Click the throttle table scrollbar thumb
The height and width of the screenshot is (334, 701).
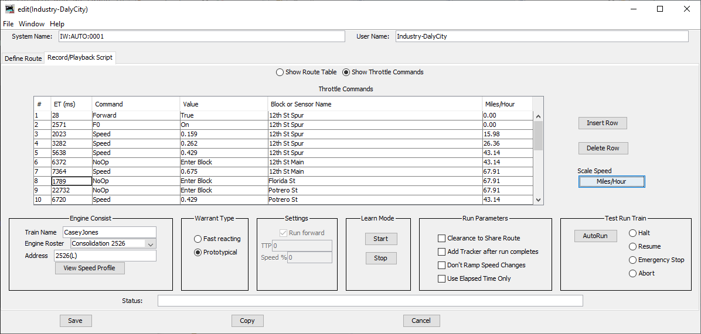pyautogui.click(x=538, y=135)
